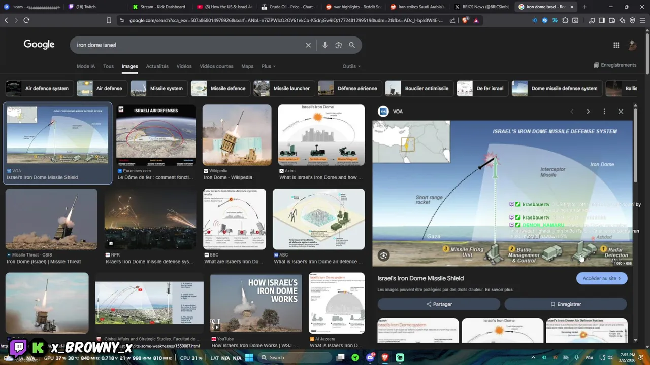Click the Brave Rewards triangle icon

(476, 20)
